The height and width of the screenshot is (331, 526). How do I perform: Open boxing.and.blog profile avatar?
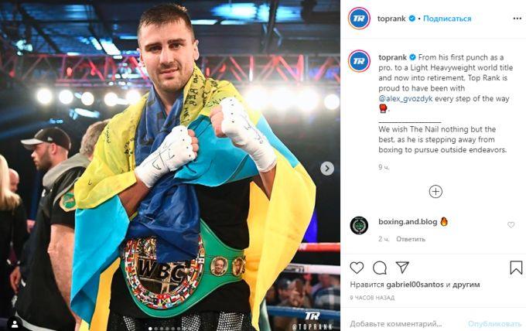click(359, 225)
